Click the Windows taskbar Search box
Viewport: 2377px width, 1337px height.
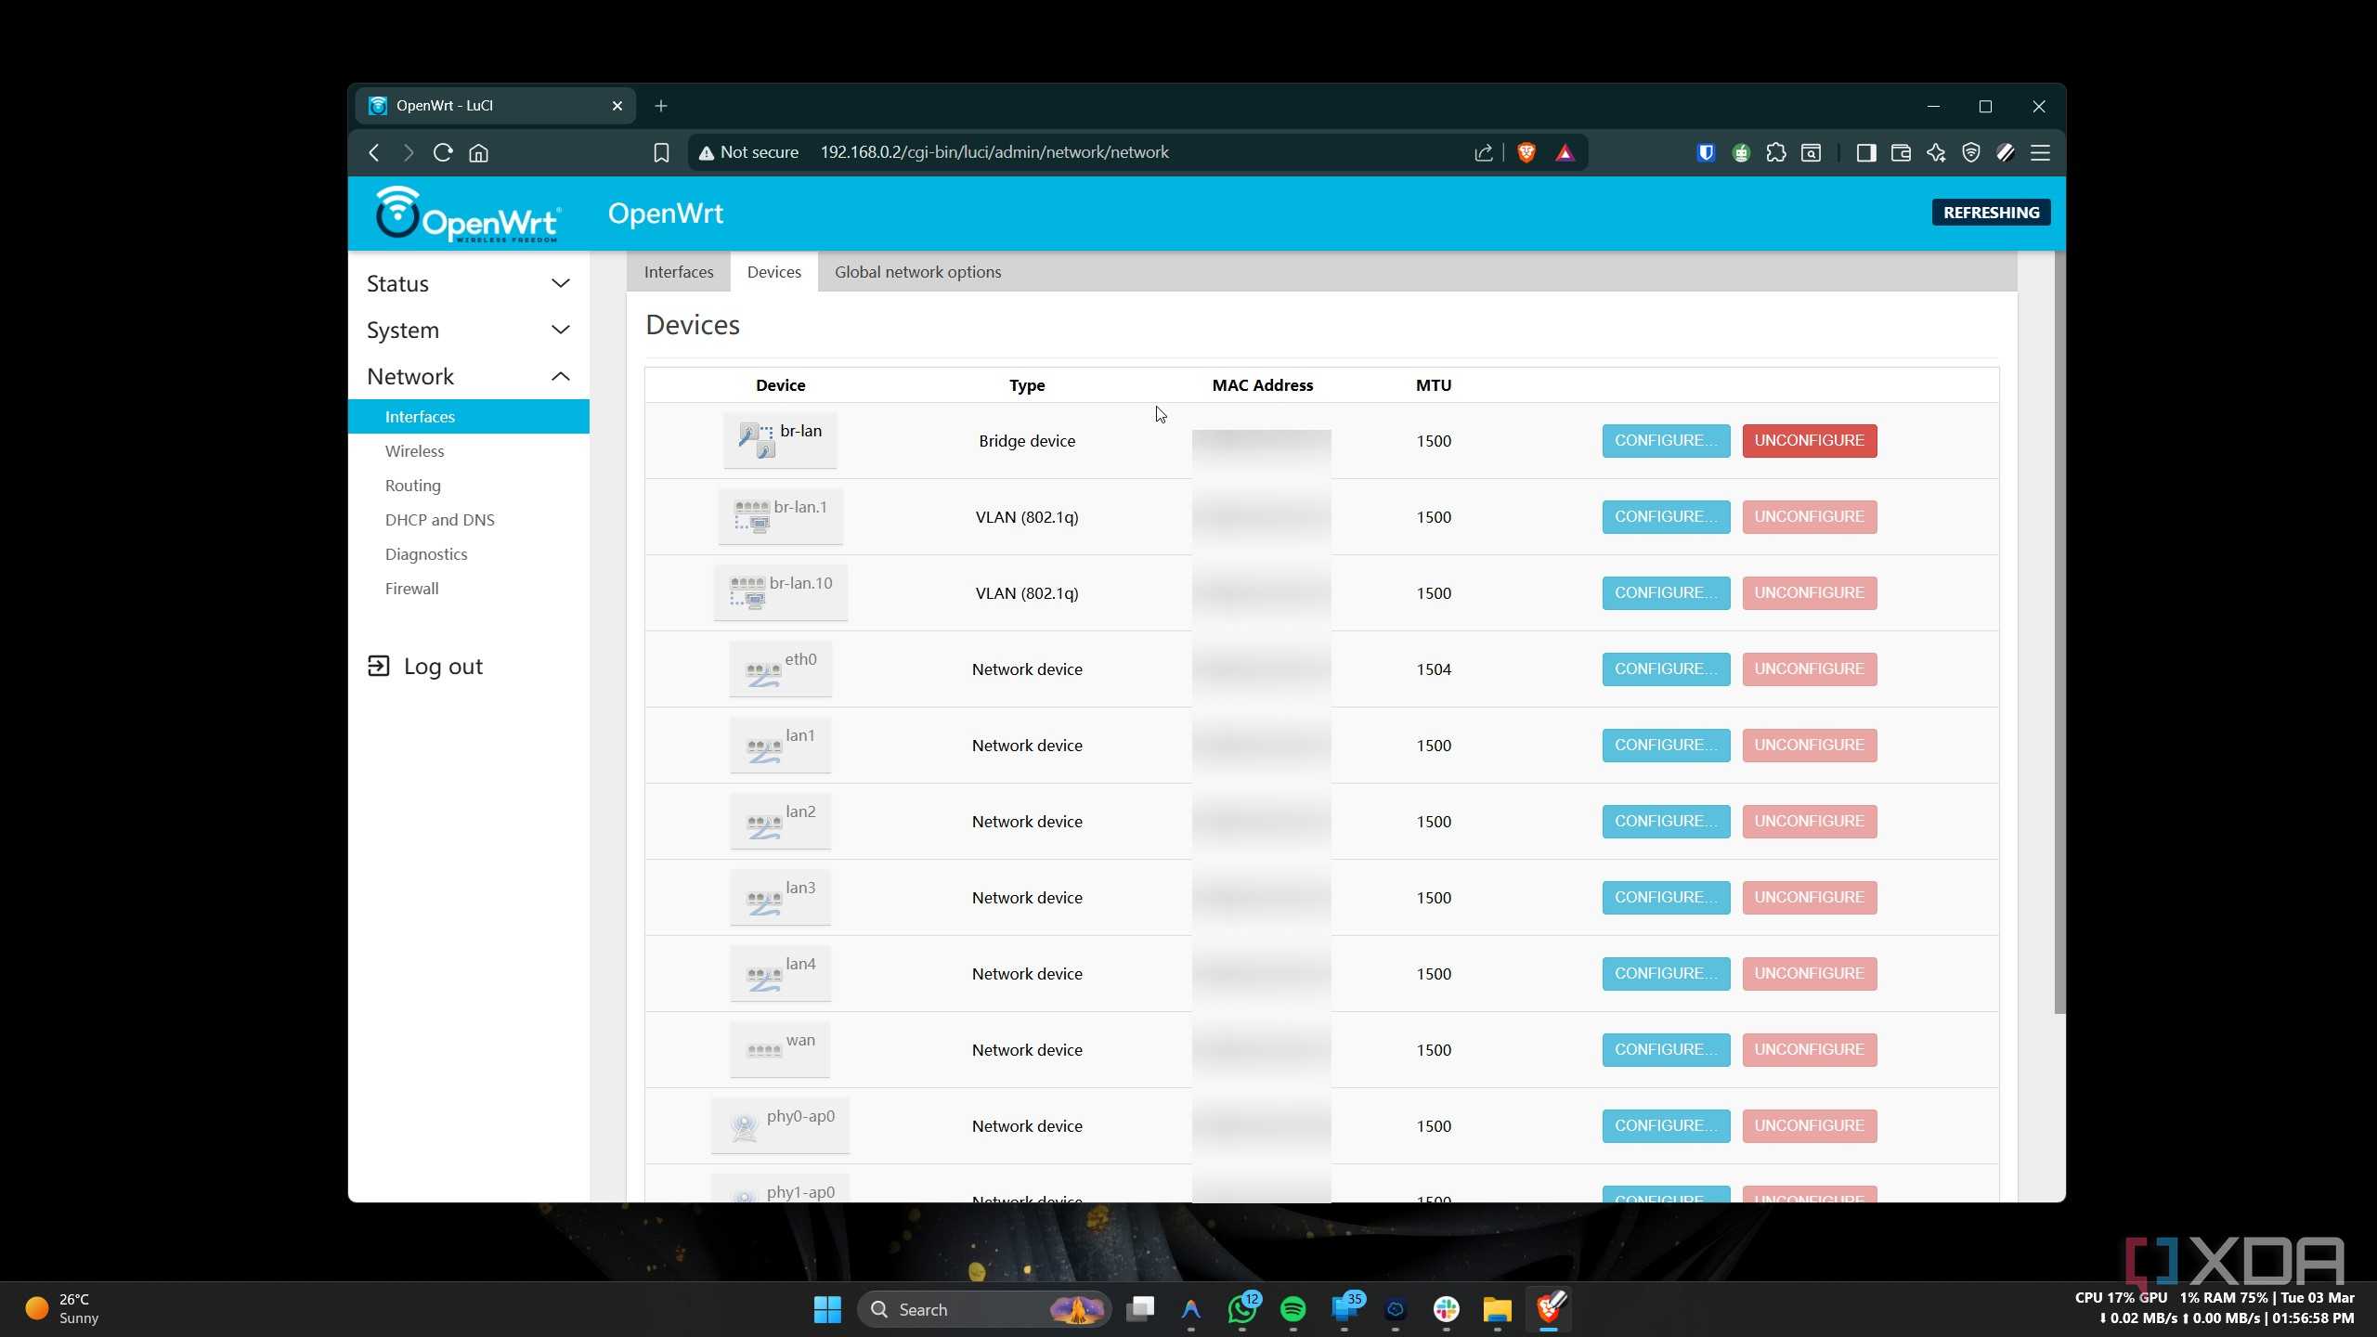(983, 1309)
